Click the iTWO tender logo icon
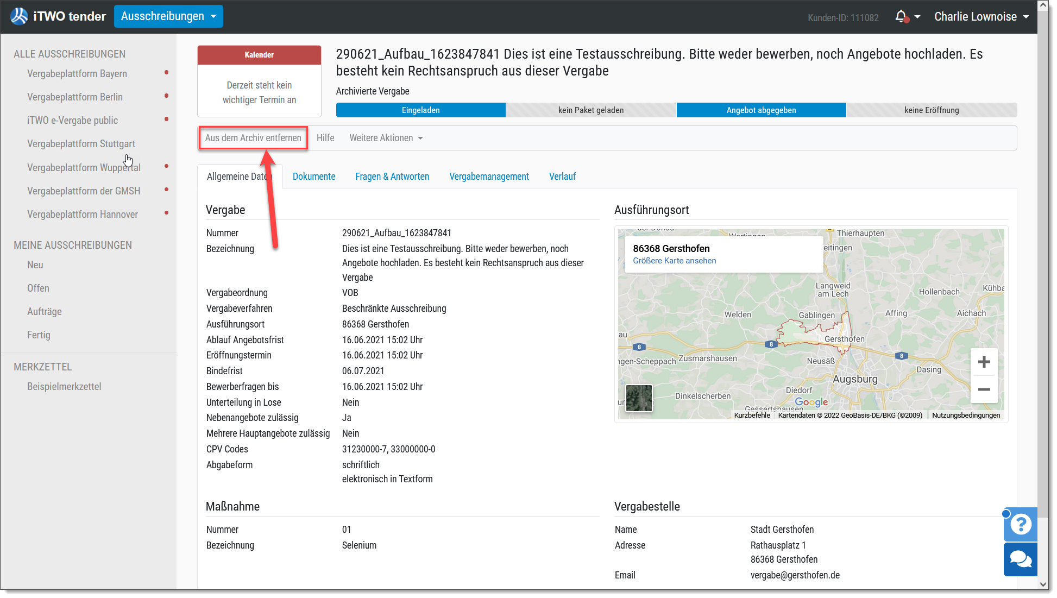This screenshot has height=598, width=1057. click(19, 16)
